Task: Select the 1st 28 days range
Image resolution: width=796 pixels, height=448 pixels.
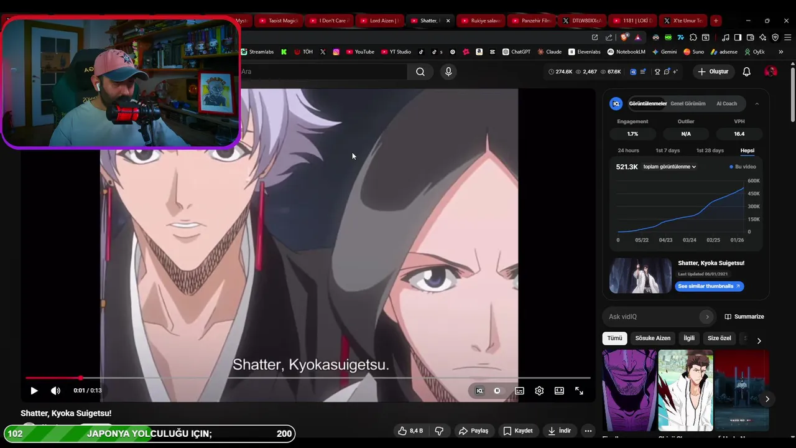Action: pos(710,151)
